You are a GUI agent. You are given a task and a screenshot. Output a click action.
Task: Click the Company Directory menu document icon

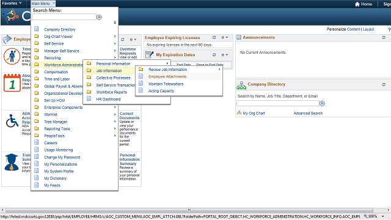[37, 29]
